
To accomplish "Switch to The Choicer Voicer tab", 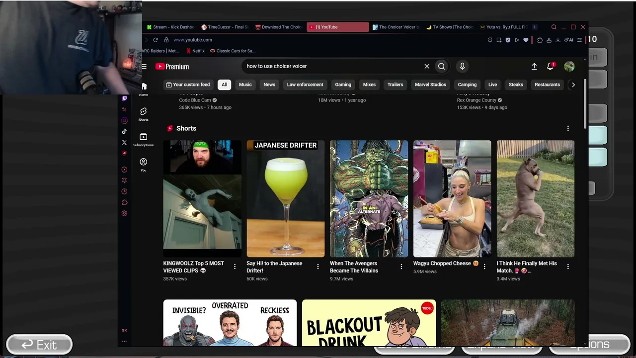I will pos(396,27).
